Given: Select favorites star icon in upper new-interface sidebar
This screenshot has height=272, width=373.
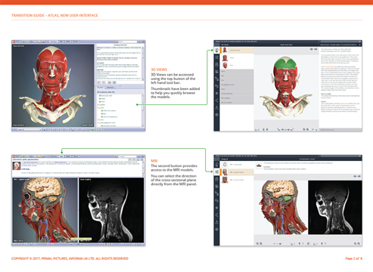Looking at the screenshot, I should (216, 93).
